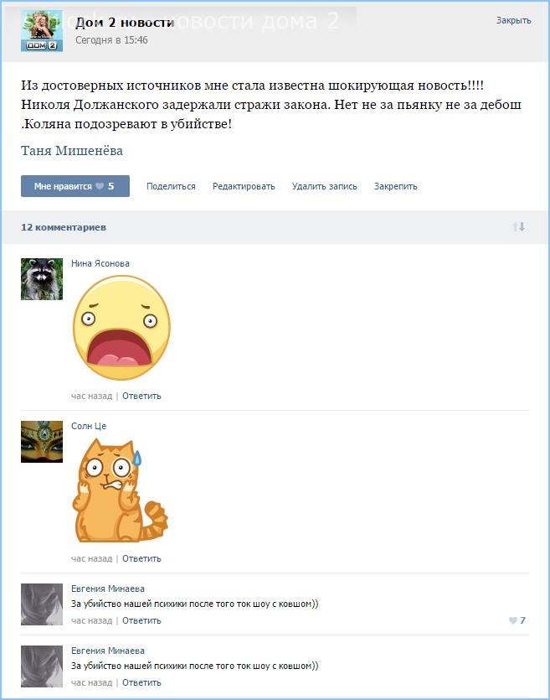The image size is (550, 700).
Task: Reply to Солн Це's comment
Action: [x=141, y=558]
